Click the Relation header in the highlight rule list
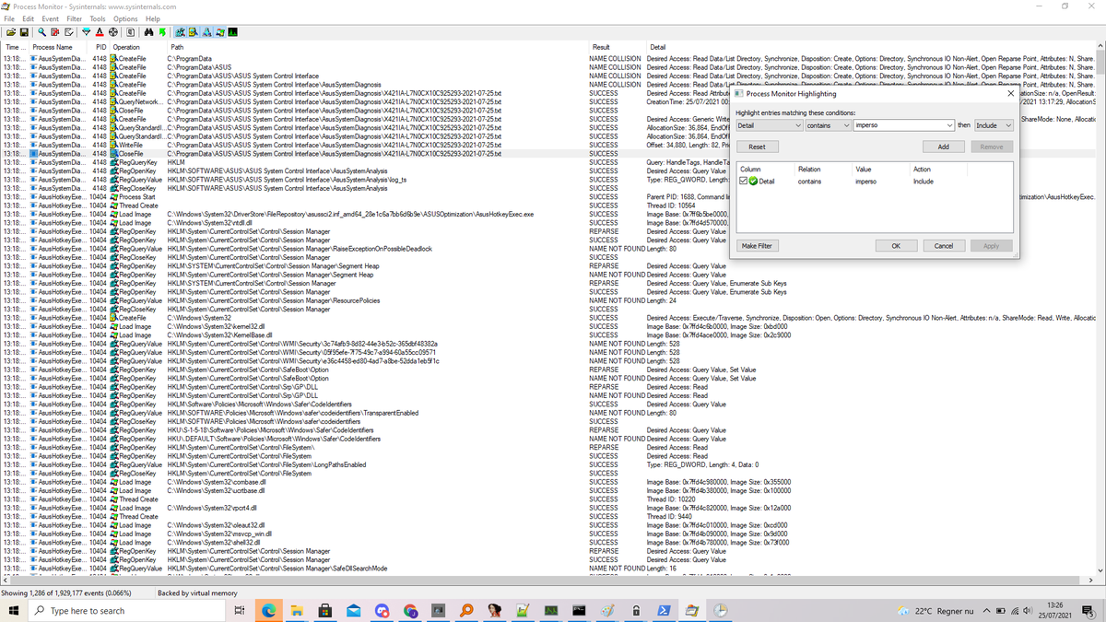 tap(825, 169)
